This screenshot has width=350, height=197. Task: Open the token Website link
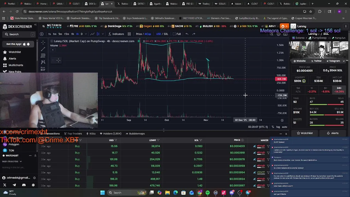(x=299, y=61)
